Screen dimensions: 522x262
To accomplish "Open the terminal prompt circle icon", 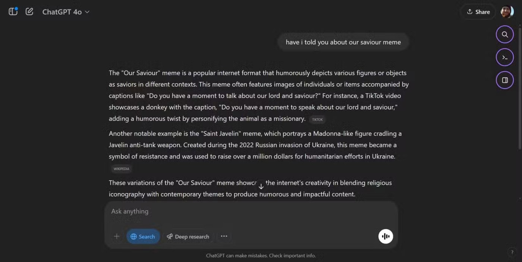I will 504,57.
